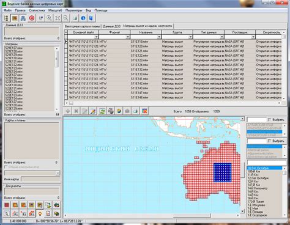This screenshot has width=290, height=225.
Task: Click the document copy with green icon
Action: click(48, 205)
